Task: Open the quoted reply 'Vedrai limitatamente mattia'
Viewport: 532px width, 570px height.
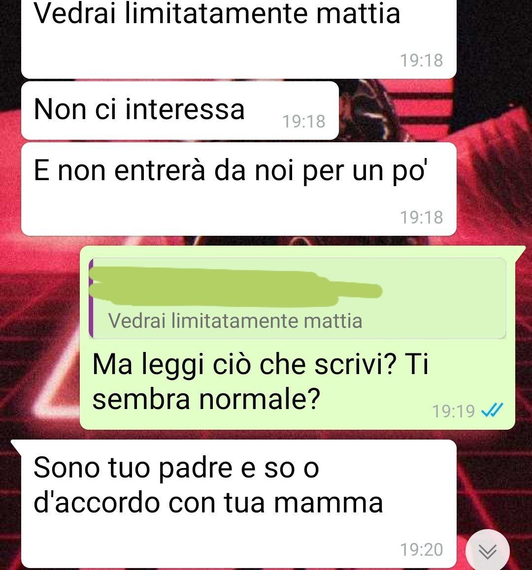Action: tap(298, 298)
